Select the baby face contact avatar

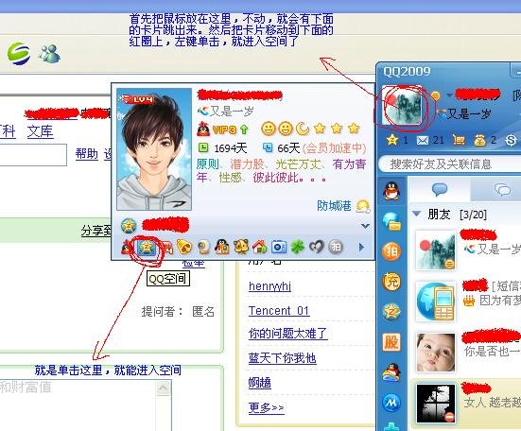point(435,353)
